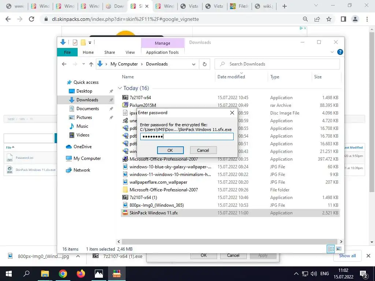
Task: Select Quick access in navigation pane
Action: pos(86,82)
